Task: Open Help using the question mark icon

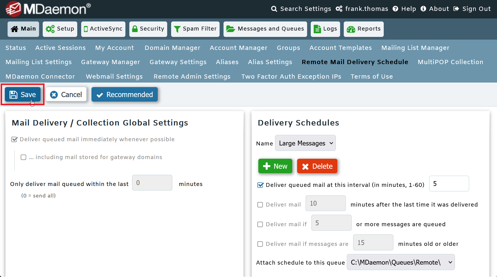Action: (x=395, y=9)
